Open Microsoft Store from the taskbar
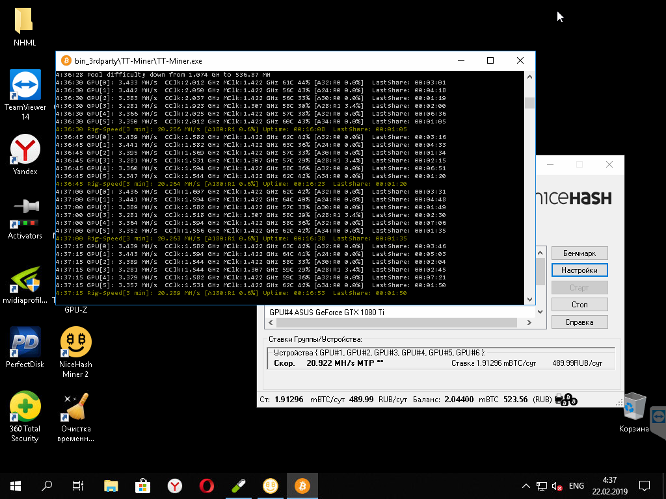This screenshot has height=499, width=666. pos(142,486)
